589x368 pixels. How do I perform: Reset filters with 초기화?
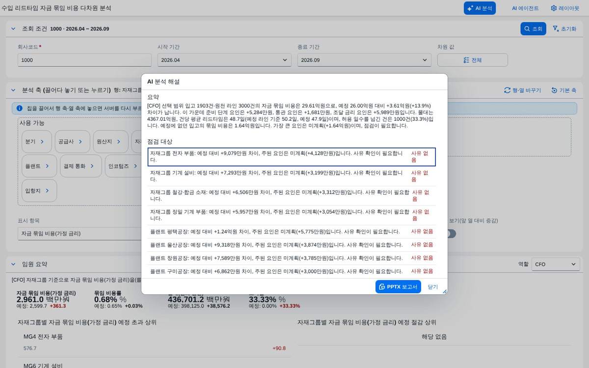pos(564,28)
